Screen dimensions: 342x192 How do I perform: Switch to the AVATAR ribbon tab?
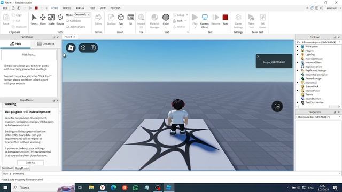pos(80,8)
